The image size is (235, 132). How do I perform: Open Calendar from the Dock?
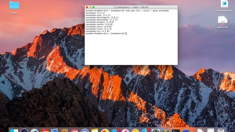74,131
